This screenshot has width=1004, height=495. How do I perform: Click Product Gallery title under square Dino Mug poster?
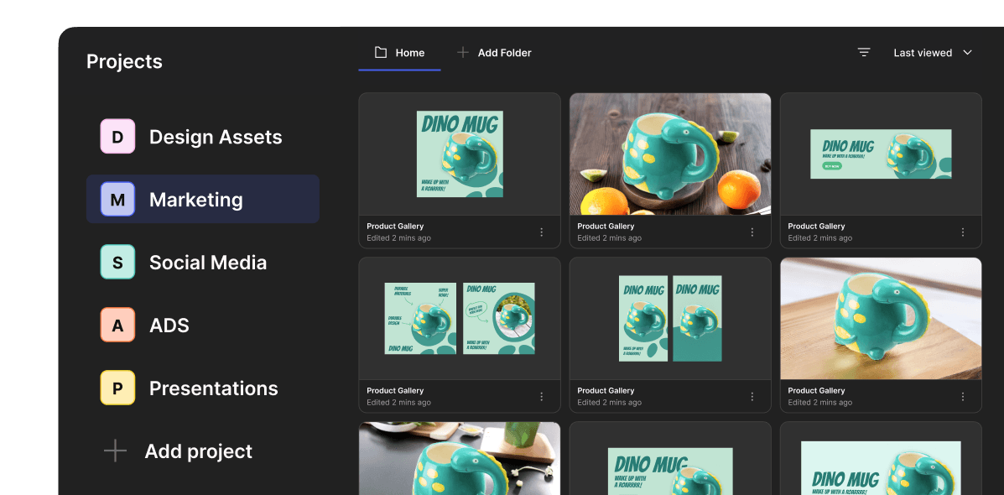coord(395,226)
